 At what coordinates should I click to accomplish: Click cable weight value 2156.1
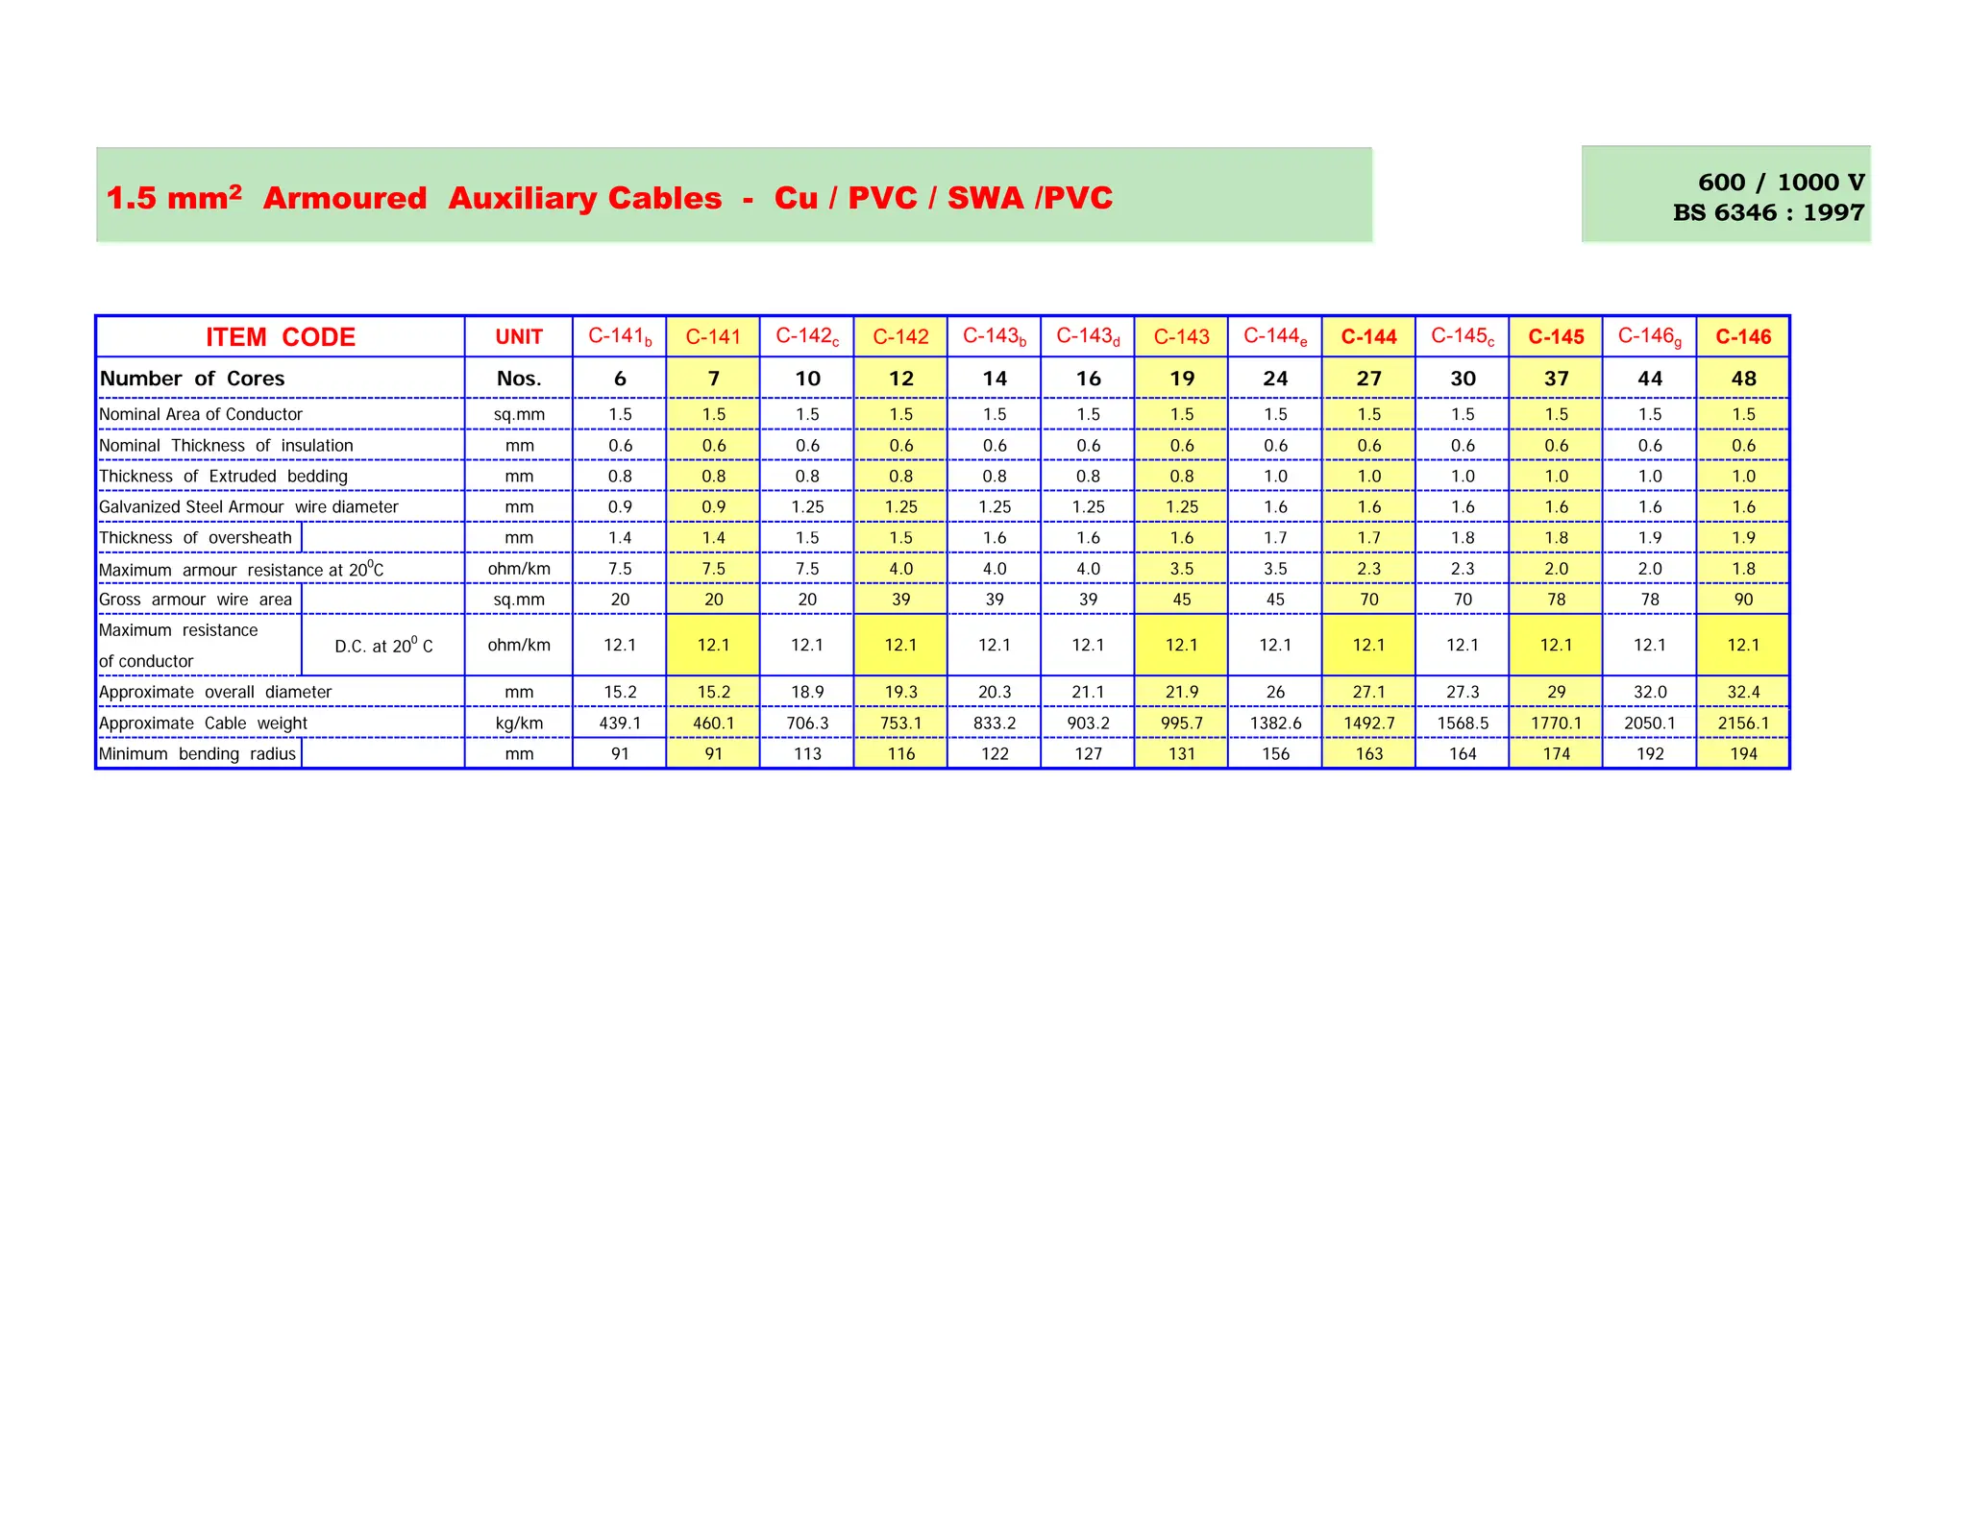point(1743,723)
